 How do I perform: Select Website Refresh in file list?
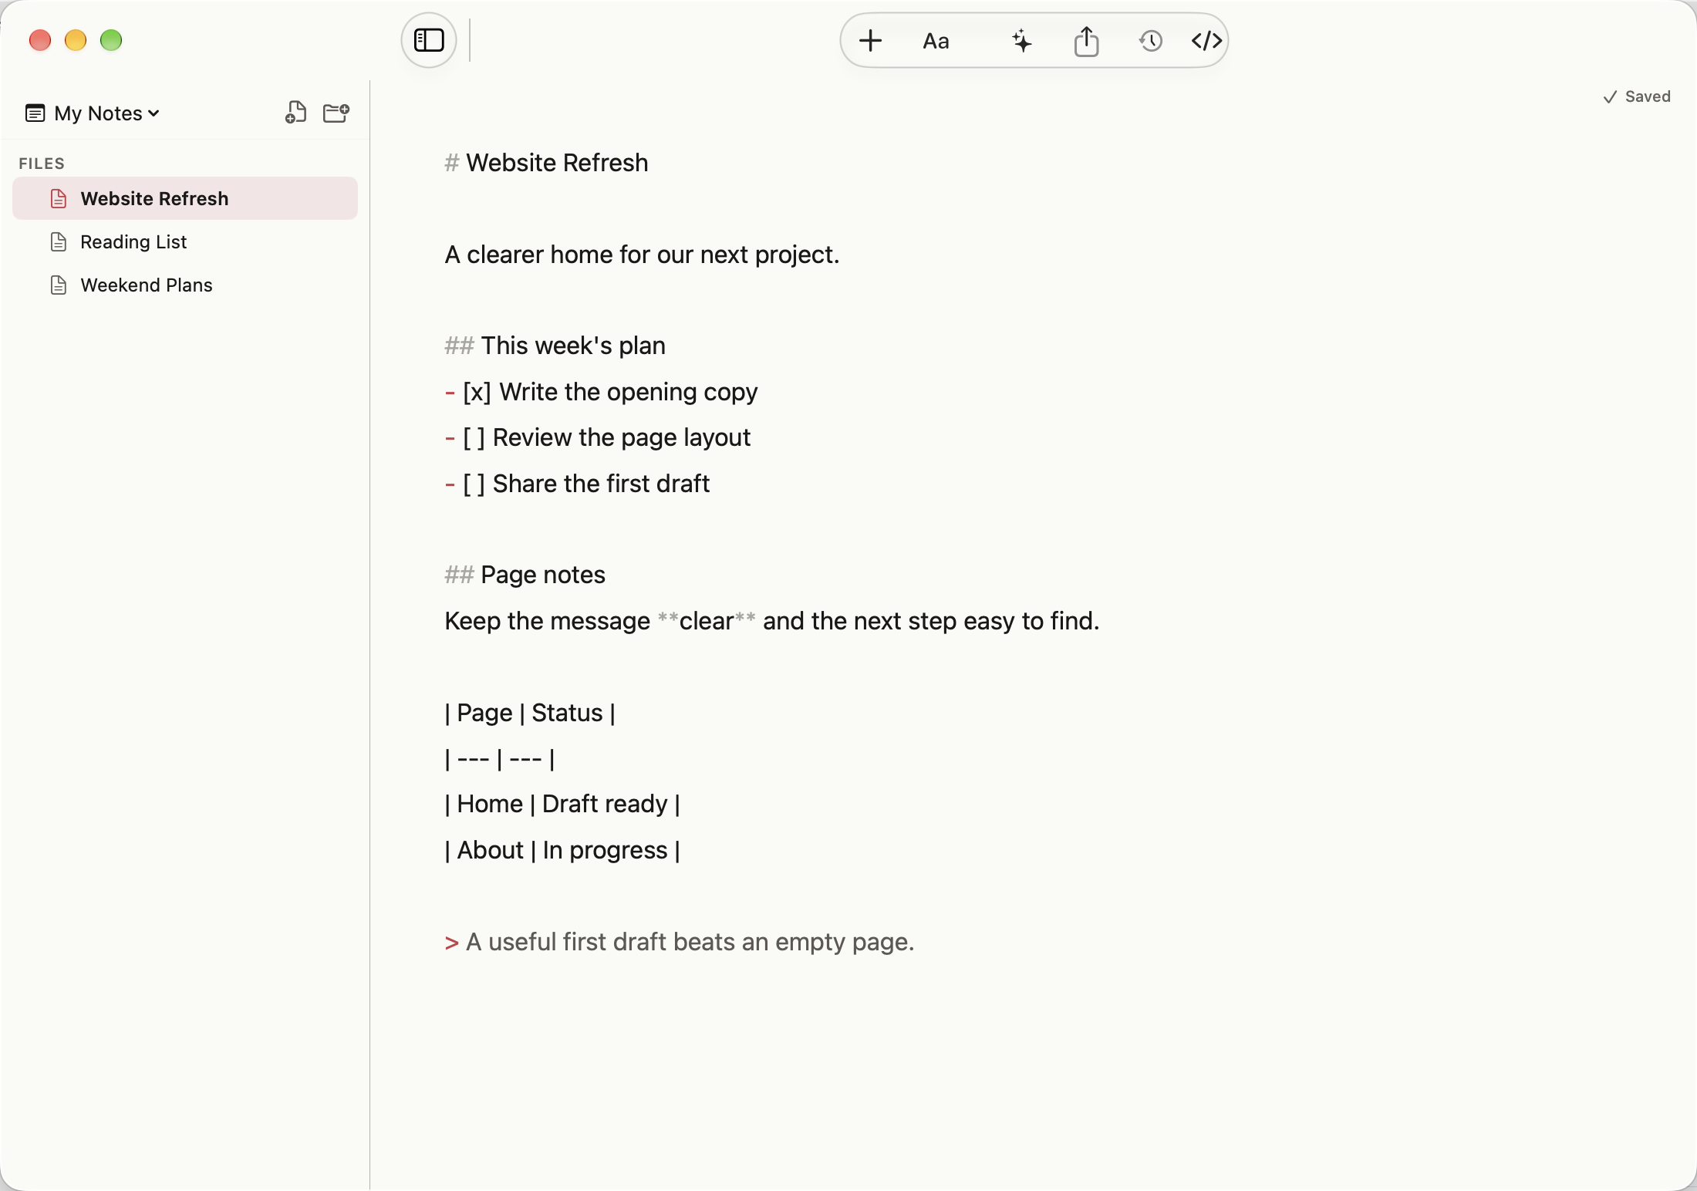pos(185,198)
